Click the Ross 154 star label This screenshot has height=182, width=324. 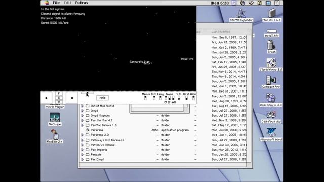187,59
